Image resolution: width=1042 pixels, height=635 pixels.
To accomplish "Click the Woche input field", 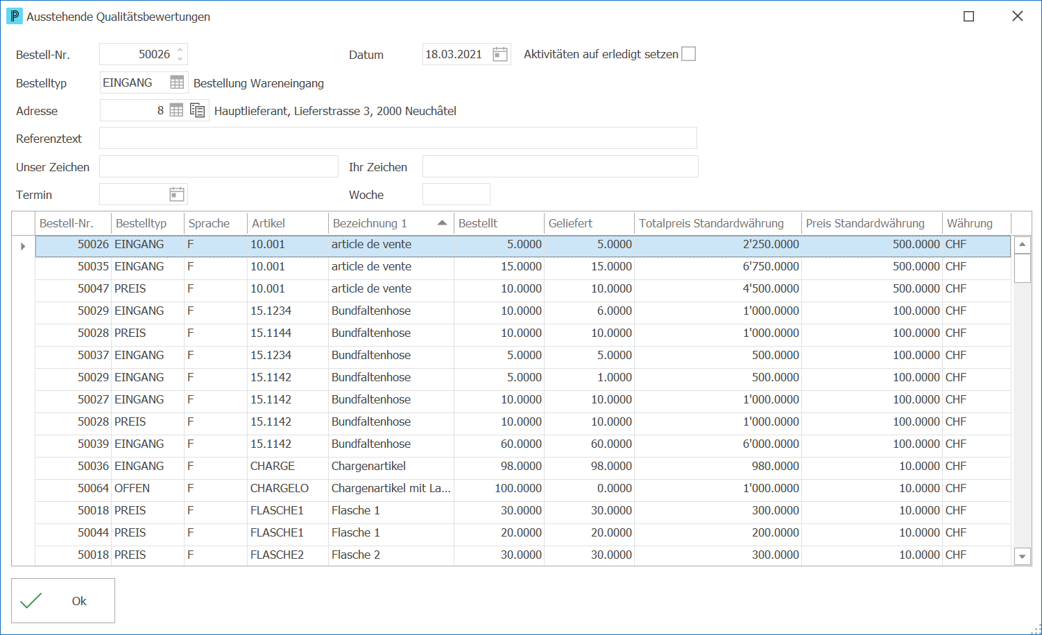I will (x=456, y=194).
